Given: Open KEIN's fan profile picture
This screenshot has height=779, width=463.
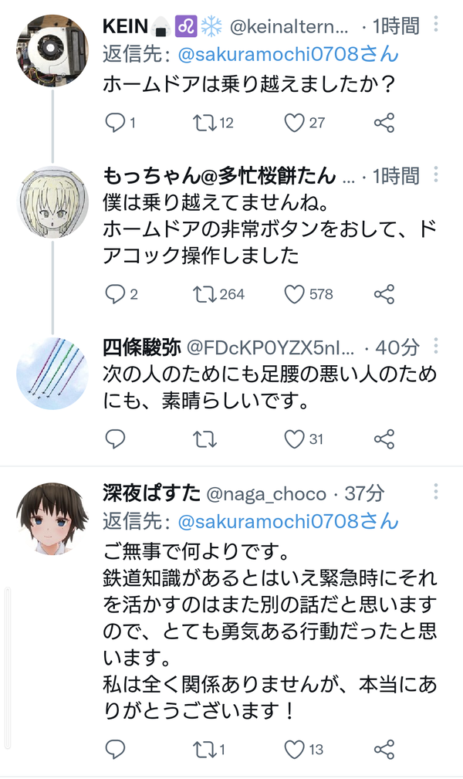Looking at the screenshot, I should click(x=52, y=51).
